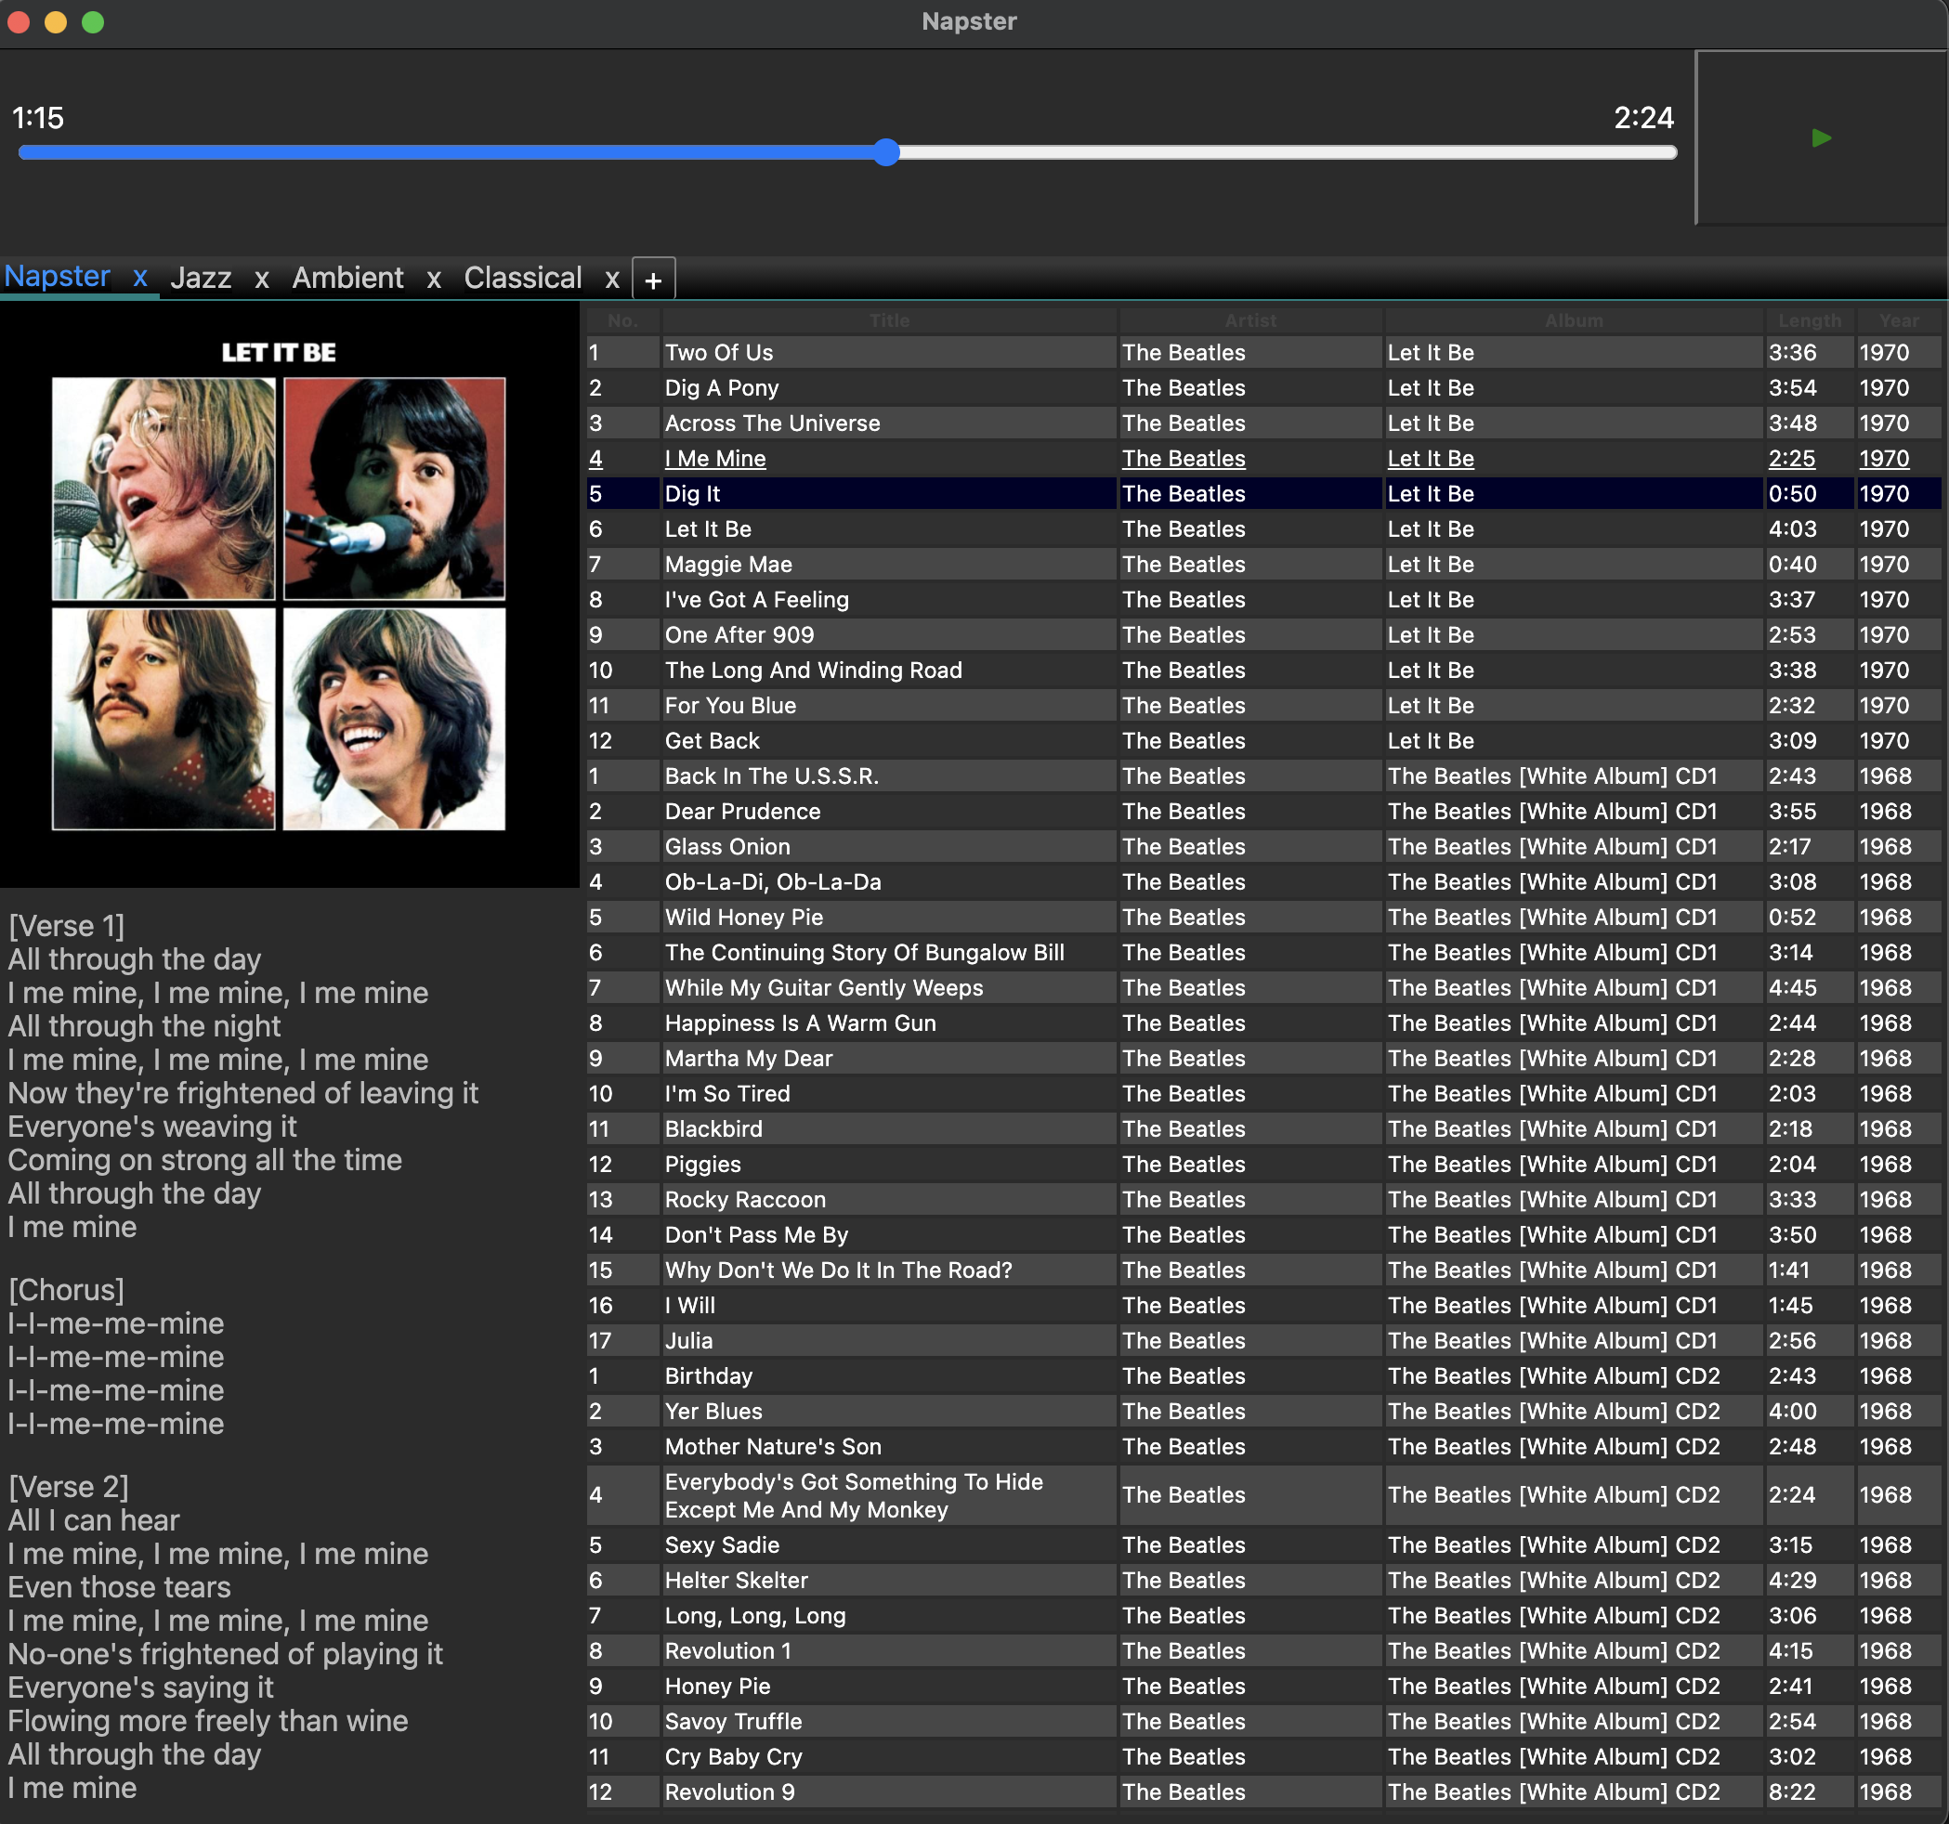The height and width of the screenshot is (1824, 1949).
Task: Add a new playlist tab with plus button
Action: [654, 280]
